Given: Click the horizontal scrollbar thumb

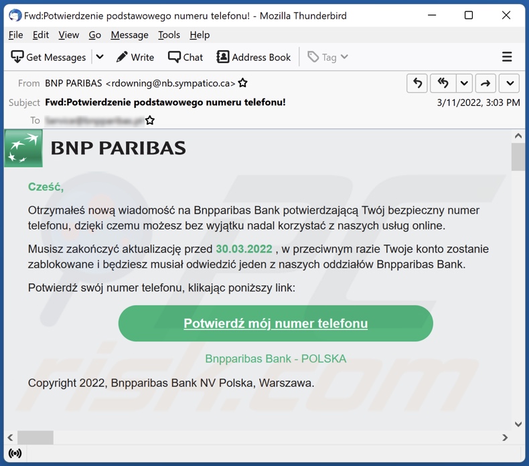Looking at the screenshot, I should pos(35,437).
